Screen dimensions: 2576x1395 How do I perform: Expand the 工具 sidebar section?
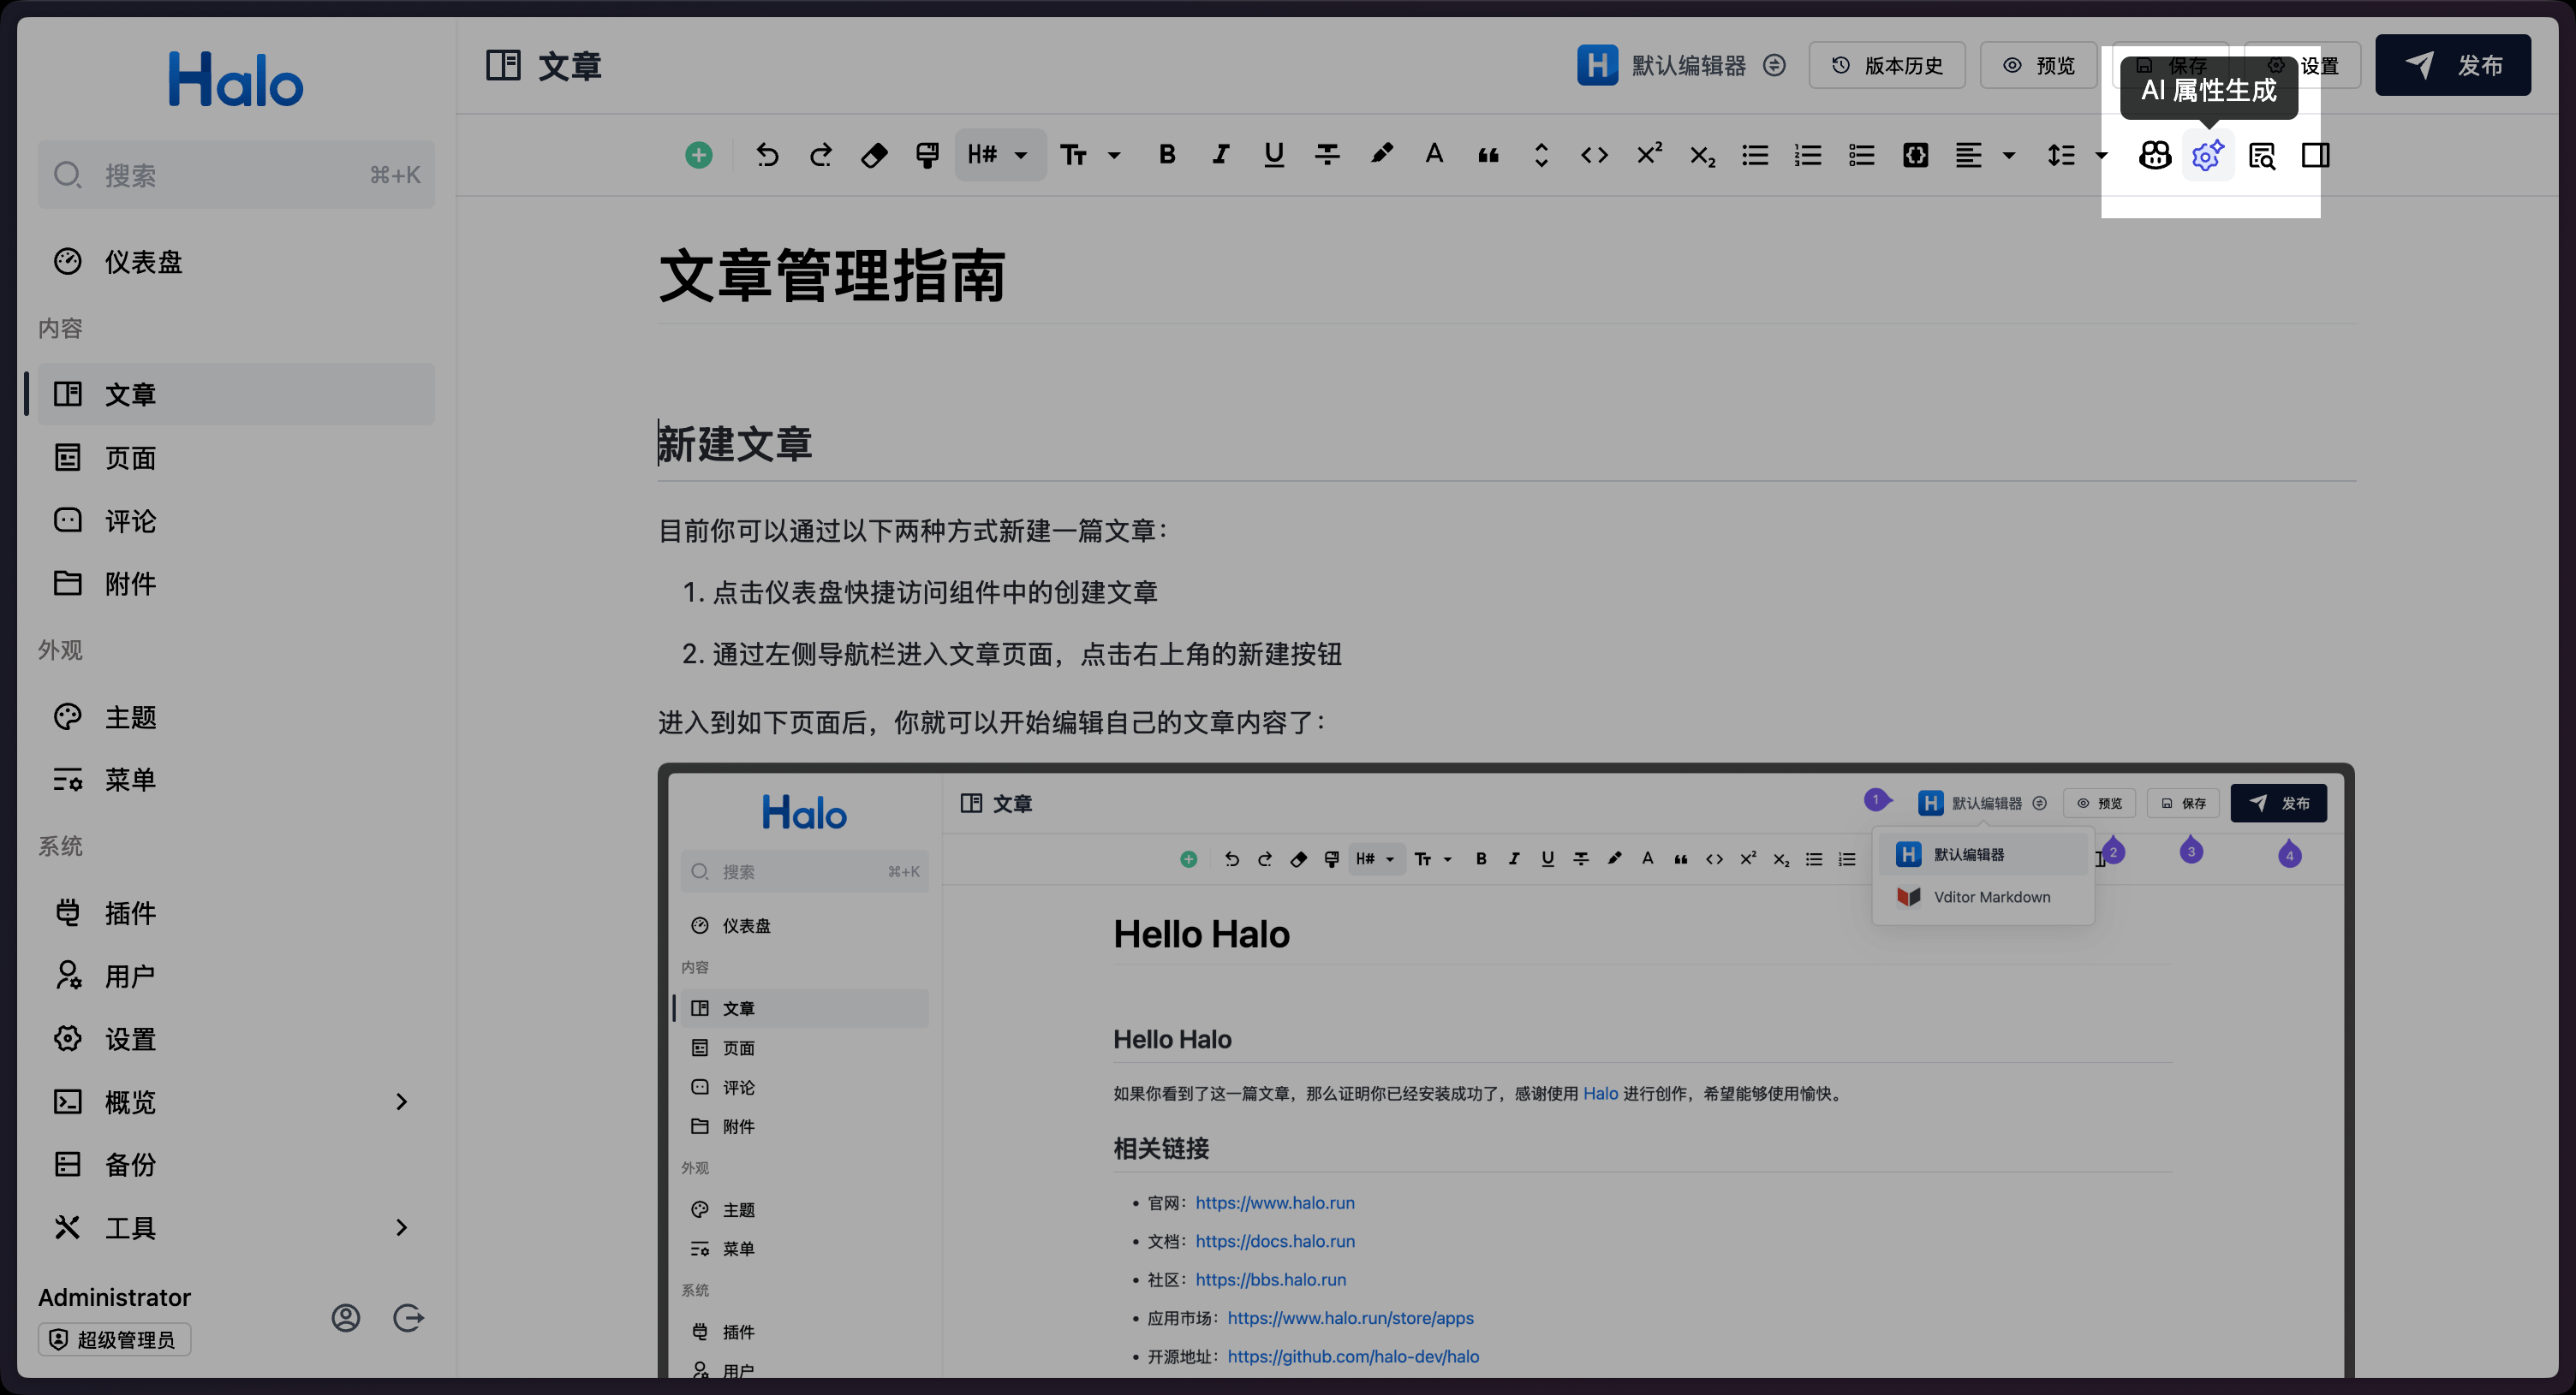(x=236, y=1227)
